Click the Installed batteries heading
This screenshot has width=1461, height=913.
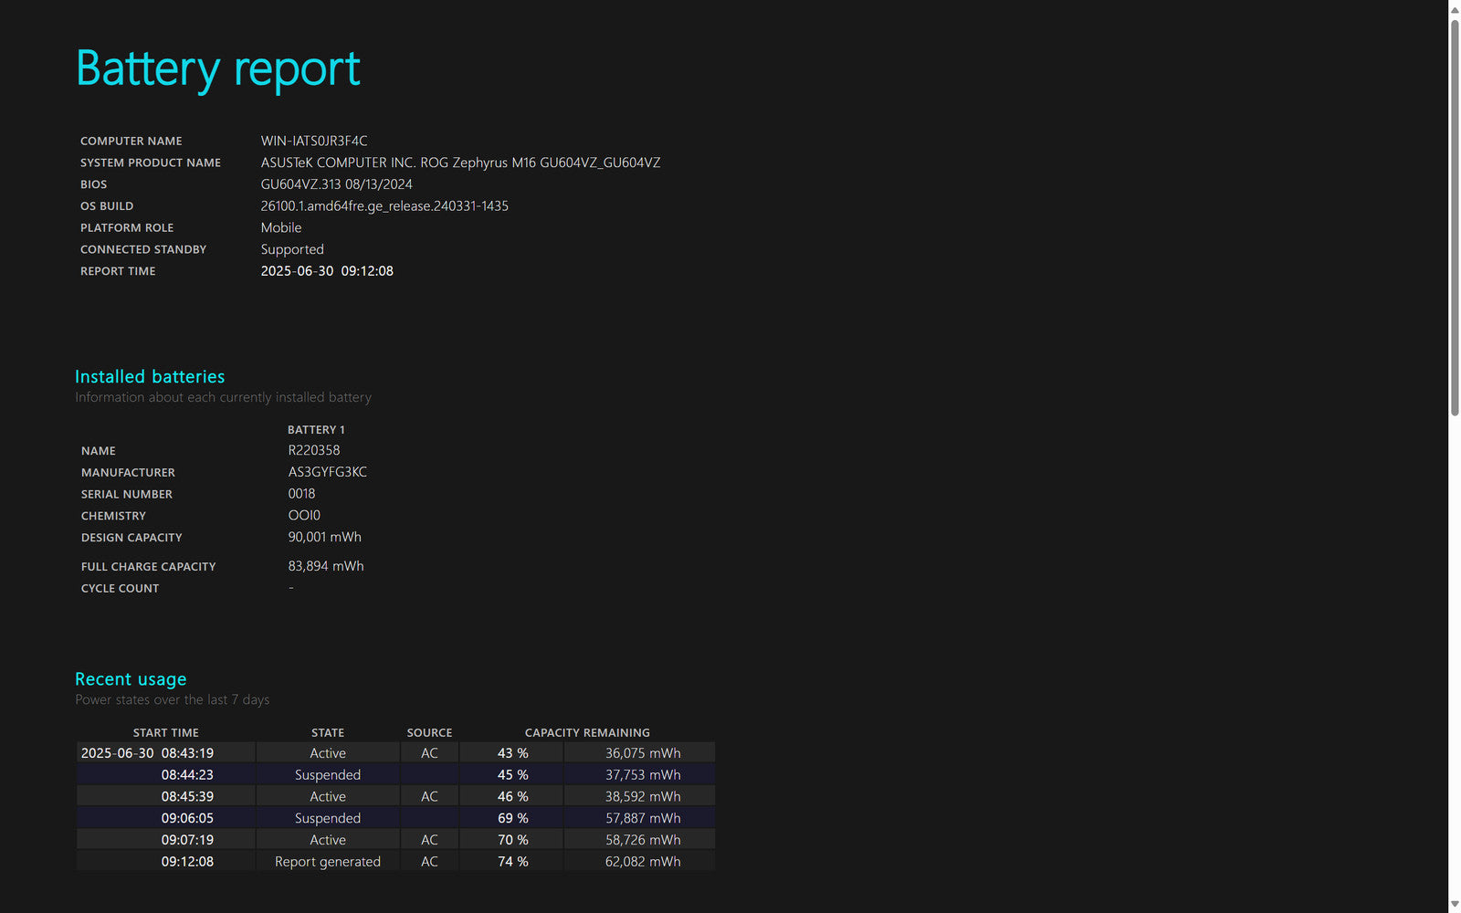(150, 376)
